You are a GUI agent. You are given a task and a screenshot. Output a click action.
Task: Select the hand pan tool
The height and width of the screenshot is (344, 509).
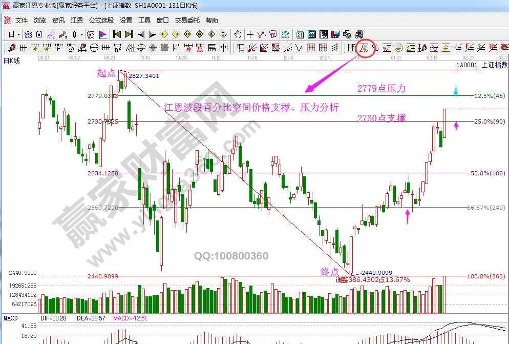(238, 34)
